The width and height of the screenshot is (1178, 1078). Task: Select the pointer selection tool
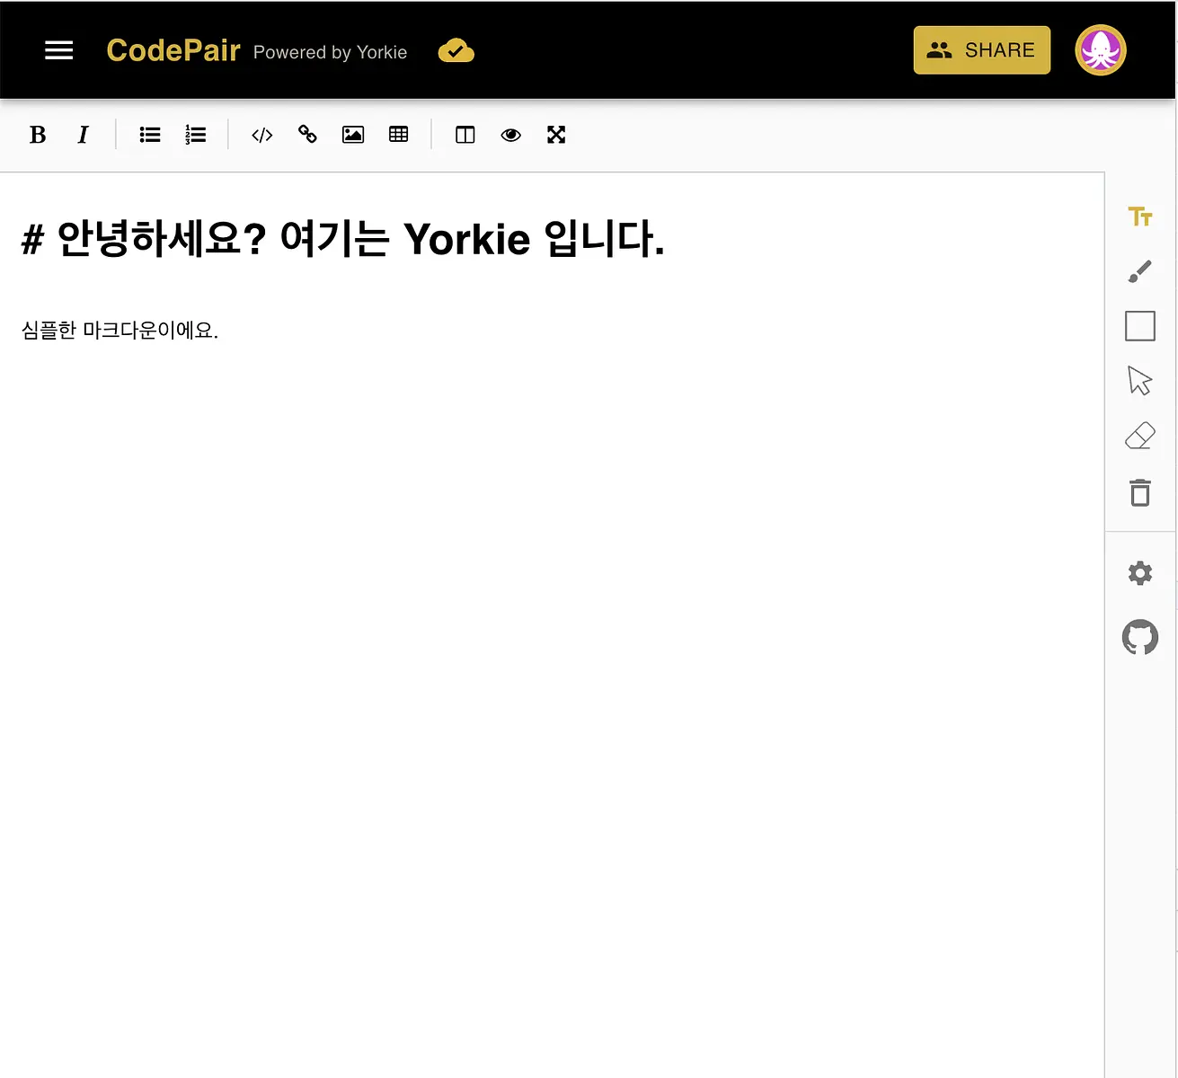pos(1140,381)
